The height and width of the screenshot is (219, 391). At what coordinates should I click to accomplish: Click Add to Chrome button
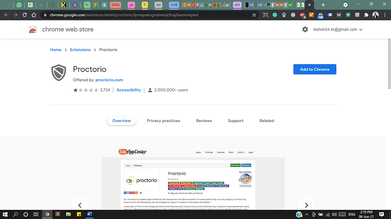click(315, 69)
